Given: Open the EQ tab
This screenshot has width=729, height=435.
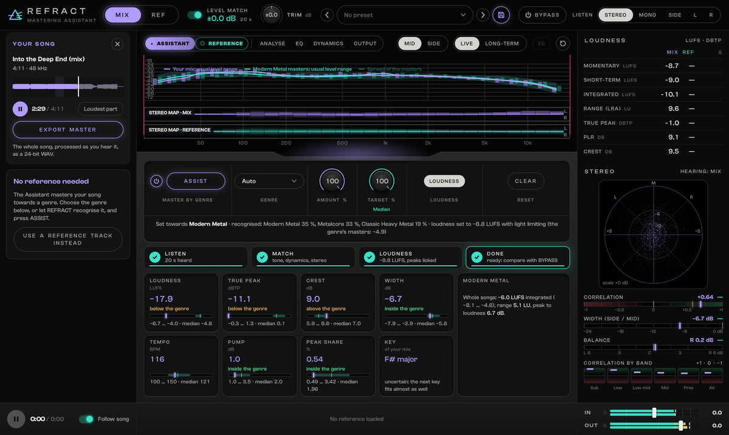Looking at the screenshot, I should point(299,44).
